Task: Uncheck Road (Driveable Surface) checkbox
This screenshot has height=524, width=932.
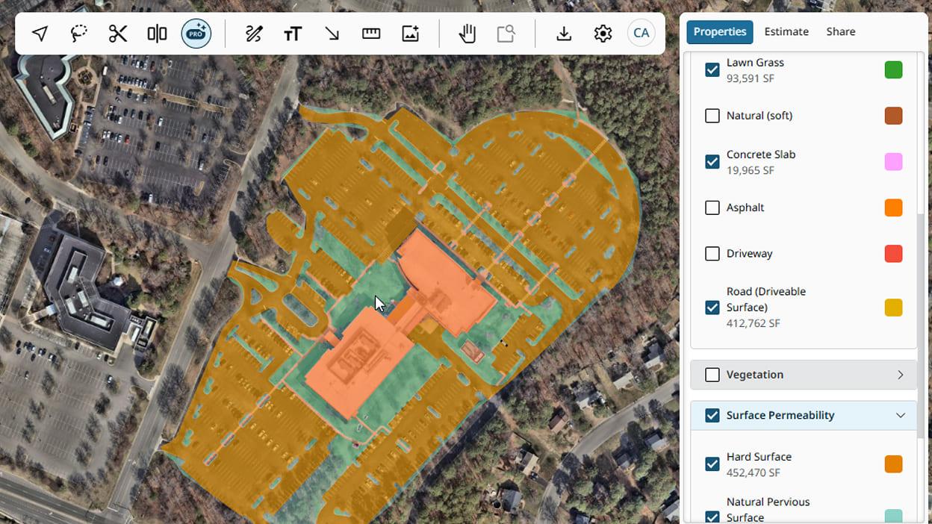Action: click(712, 308)
